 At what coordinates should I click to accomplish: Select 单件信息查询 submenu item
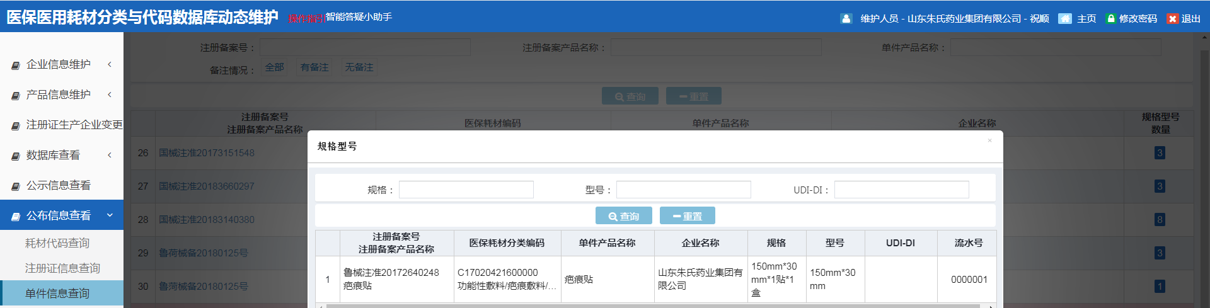click(57, 294)
